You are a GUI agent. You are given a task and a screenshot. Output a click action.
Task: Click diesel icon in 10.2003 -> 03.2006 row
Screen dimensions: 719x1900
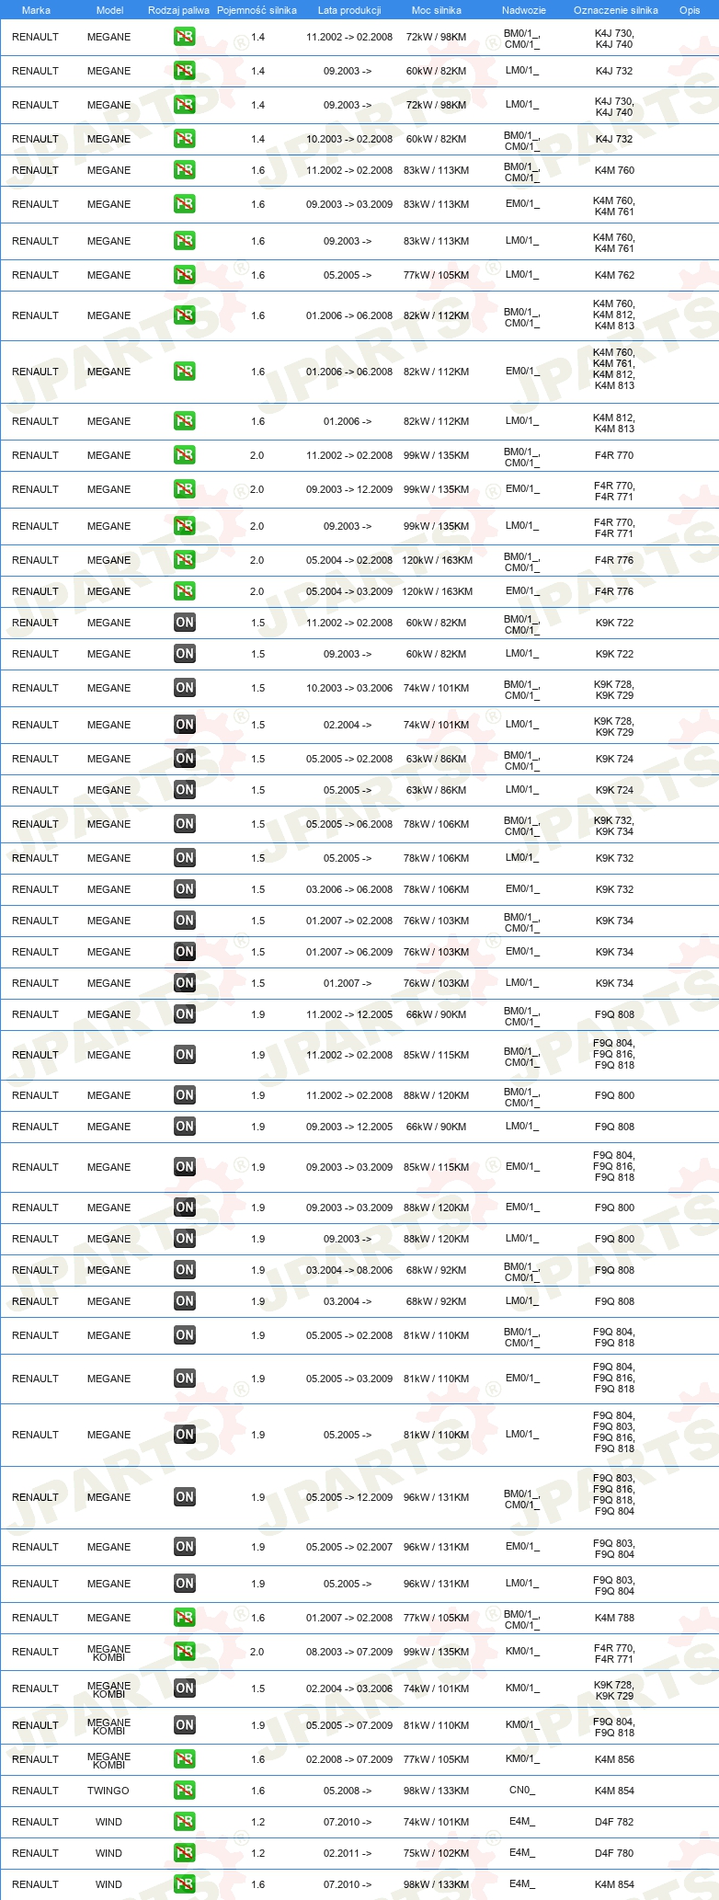[184, 688]
